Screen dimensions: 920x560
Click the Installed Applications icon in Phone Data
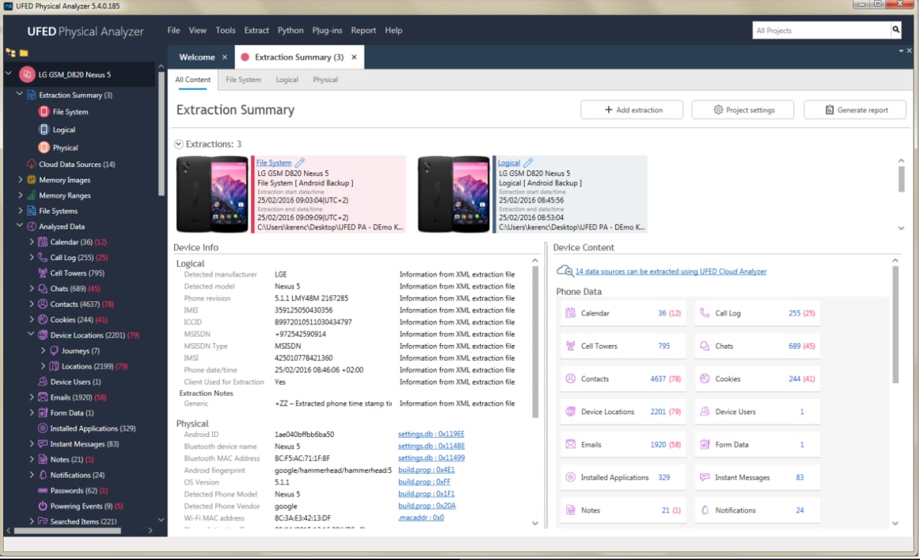coord(571,477)
